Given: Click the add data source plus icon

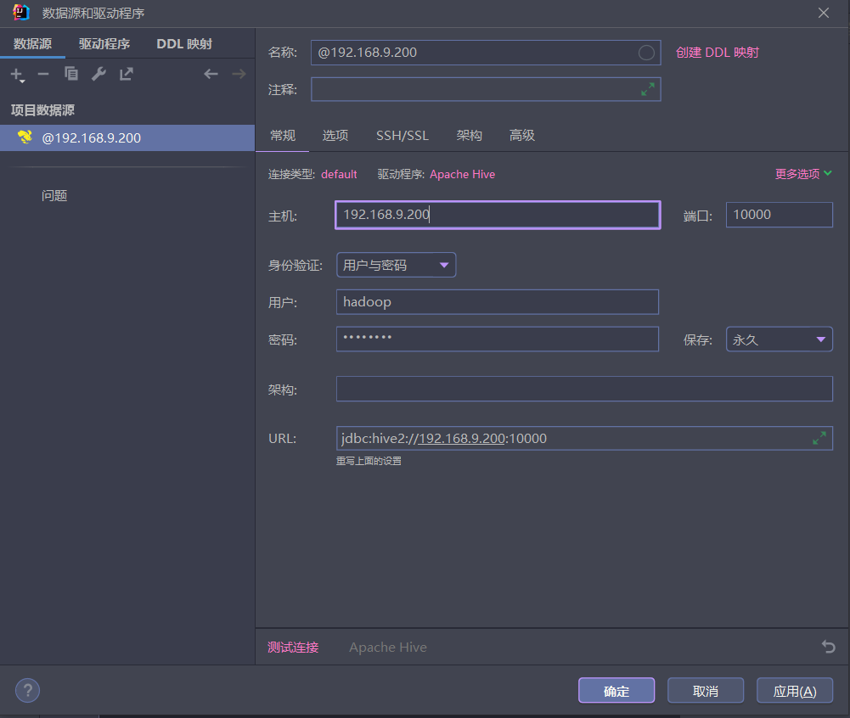Looking at the screenshot, I should (17, 74).
